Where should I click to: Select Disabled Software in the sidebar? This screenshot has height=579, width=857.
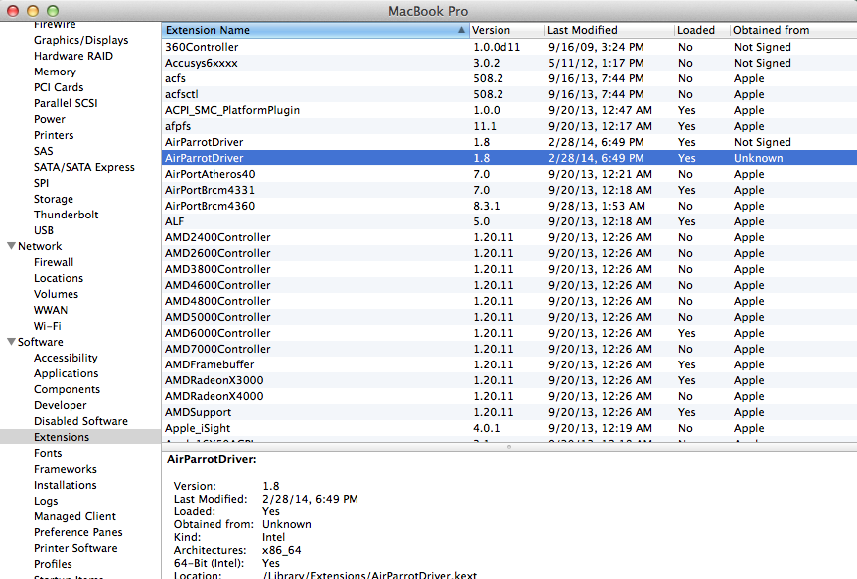[80, 420]
